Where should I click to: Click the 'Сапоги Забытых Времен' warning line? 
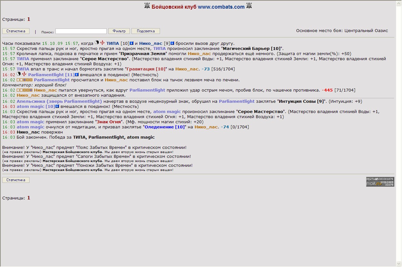[96, 157]
